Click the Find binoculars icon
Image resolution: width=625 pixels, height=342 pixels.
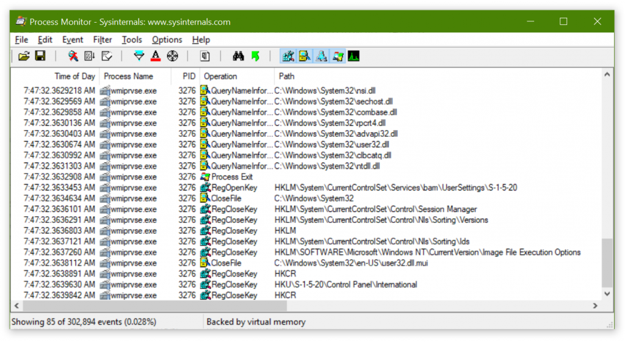tap(238, 56)
